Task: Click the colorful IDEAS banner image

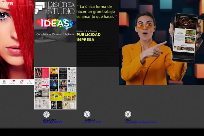Action: 55,24
